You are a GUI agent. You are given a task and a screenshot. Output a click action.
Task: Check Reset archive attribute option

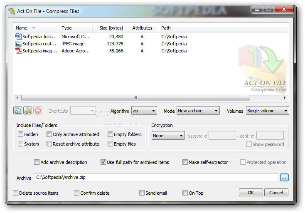(49, 144)
